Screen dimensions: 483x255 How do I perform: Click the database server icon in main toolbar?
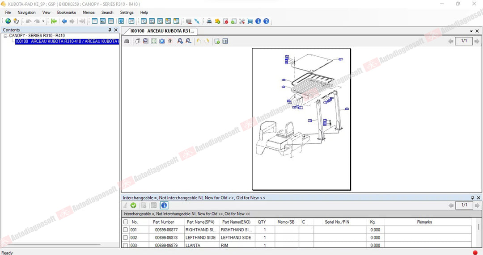tap(189, 21)
